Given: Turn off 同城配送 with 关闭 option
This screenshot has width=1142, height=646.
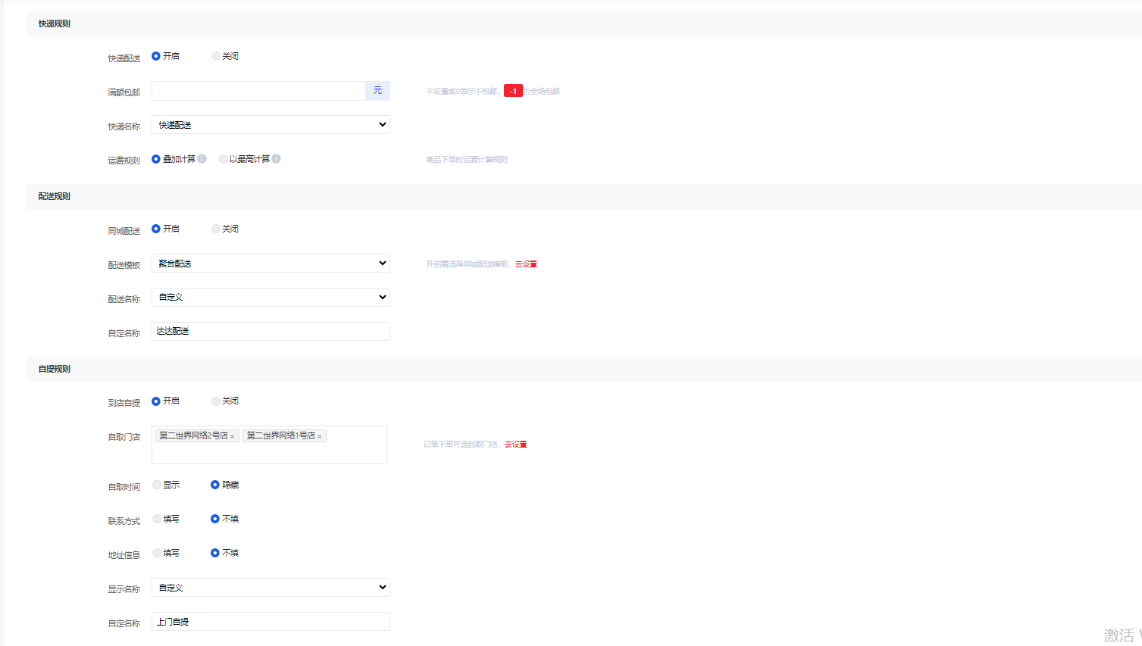Looking at the screenshot, I should [x=216, y=229].
